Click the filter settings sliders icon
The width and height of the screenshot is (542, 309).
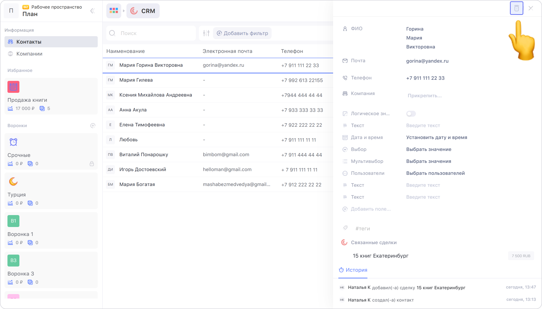[x=206, y=33]
